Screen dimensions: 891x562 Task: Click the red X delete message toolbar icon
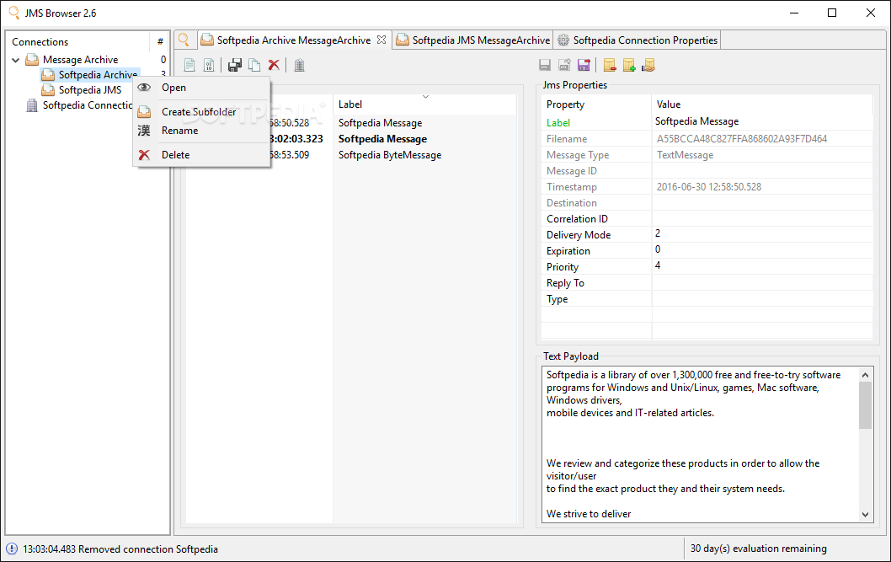pyautogui.click(x=274, y=66)
